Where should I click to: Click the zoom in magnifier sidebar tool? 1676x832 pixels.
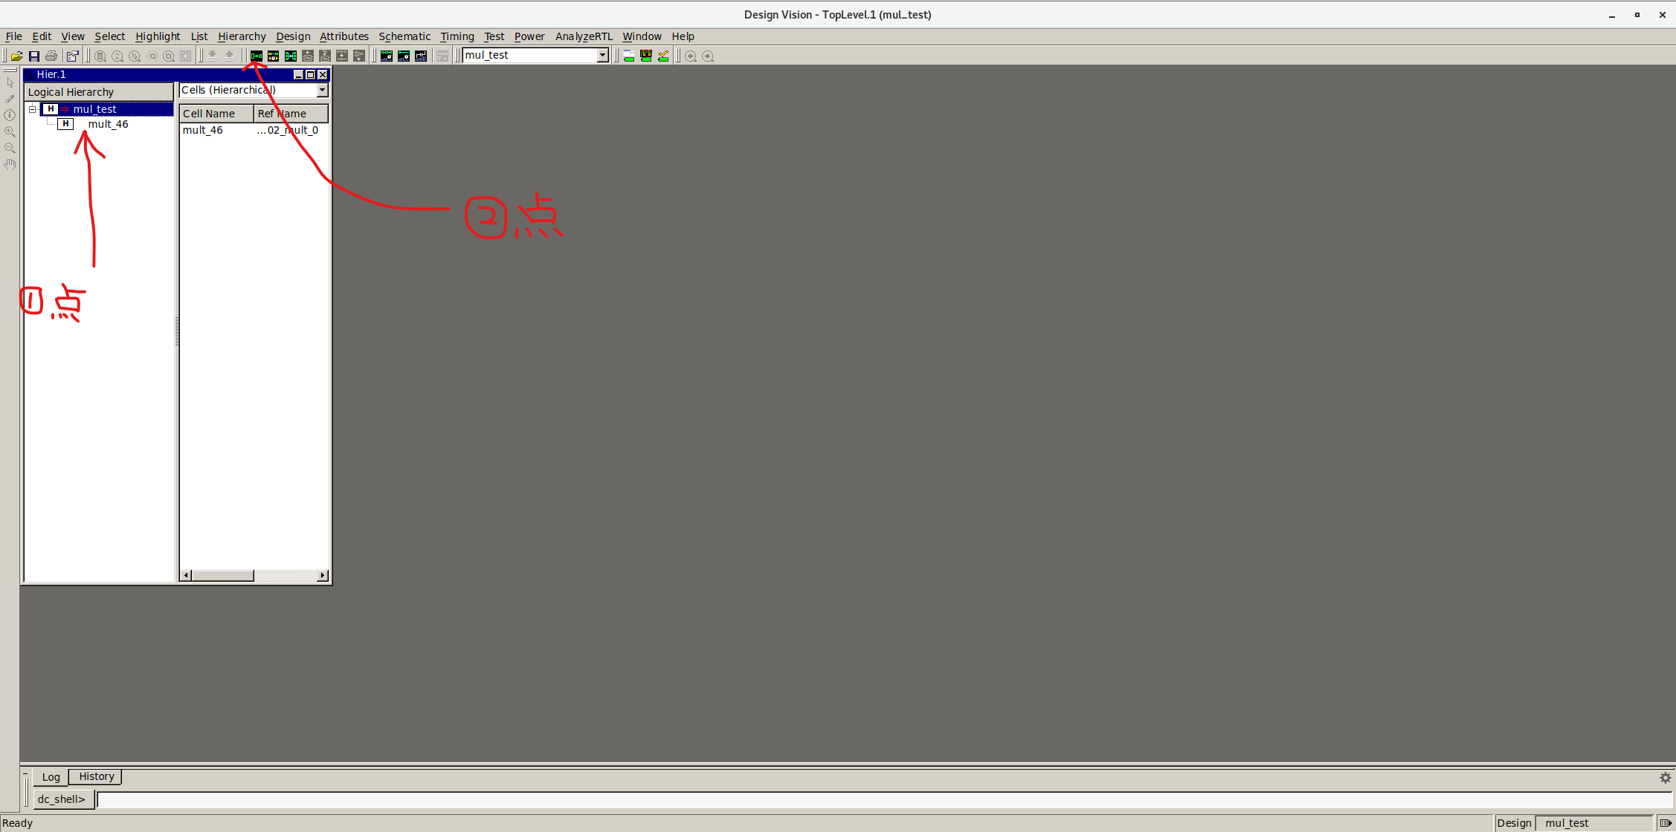click(x=10, y=131)
